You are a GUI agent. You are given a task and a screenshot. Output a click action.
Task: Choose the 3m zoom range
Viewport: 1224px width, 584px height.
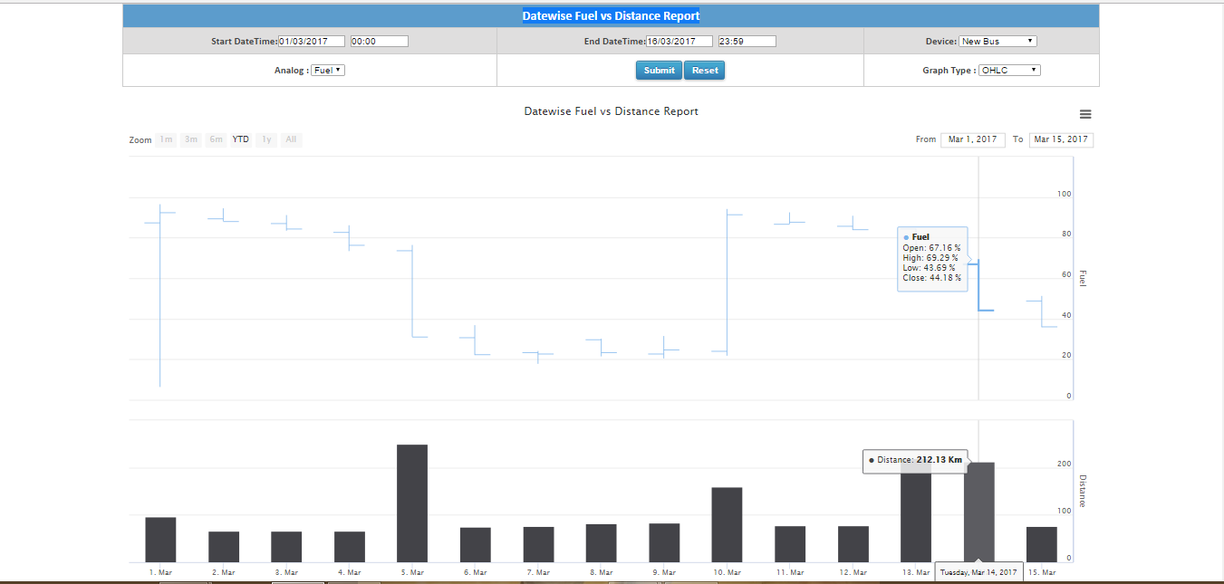coord(191,139)
